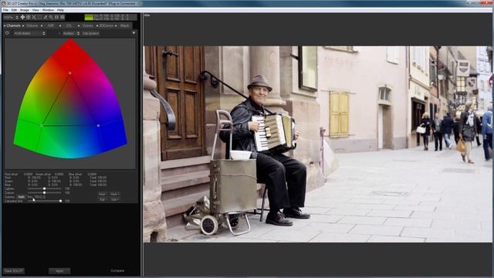Select the magnifier zoom tool
Viewport: 494px width, 278px height.
(x=51, y=17)
